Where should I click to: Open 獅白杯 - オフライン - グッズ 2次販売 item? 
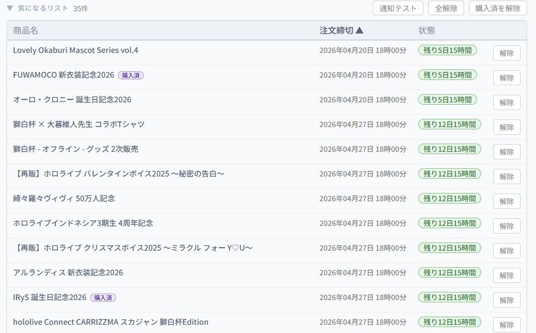pos(75,149)
